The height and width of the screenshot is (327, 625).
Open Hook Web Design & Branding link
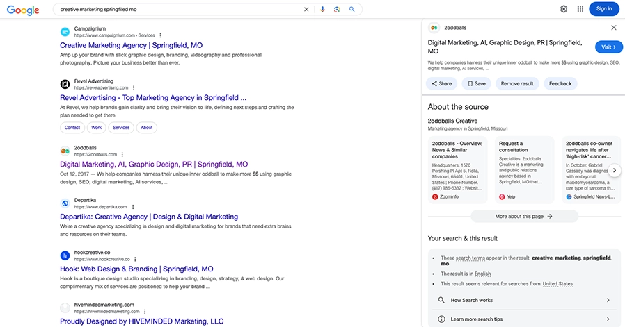click(x=136, y=269)
